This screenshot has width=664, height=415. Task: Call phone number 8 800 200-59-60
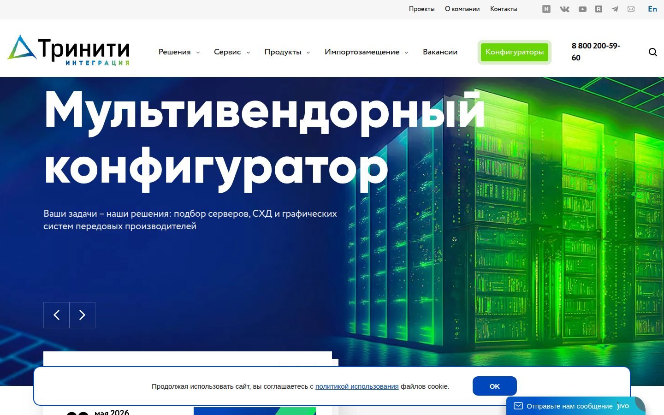pos(596,52)
